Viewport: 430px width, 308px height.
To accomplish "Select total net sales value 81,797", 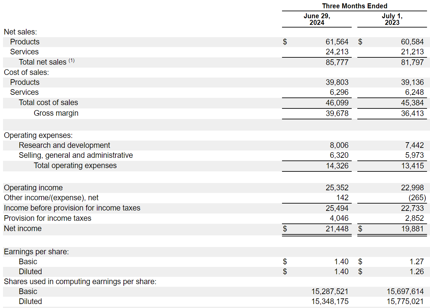I will pos(412,62).
